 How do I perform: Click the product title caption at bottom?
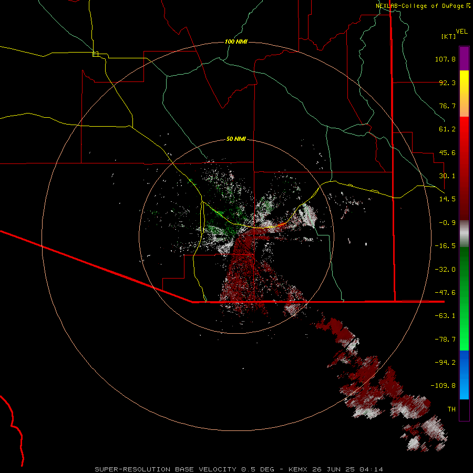(x=239, y=469)
